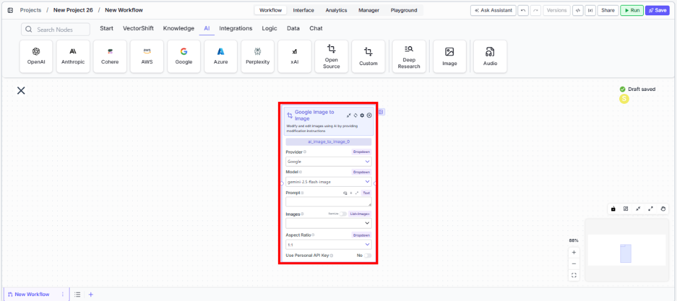
Task: Switch to the Interface tab
Action: click(303, 10)
